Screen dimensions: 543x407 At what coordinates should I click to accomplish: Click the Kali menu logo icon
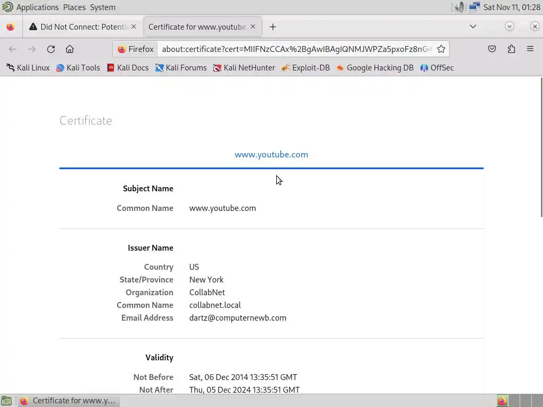coord(7,7)
